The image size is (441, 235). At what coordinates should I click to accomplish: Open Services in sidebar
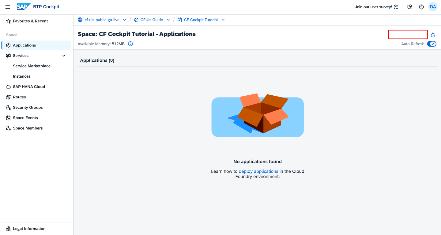point(36,56)
